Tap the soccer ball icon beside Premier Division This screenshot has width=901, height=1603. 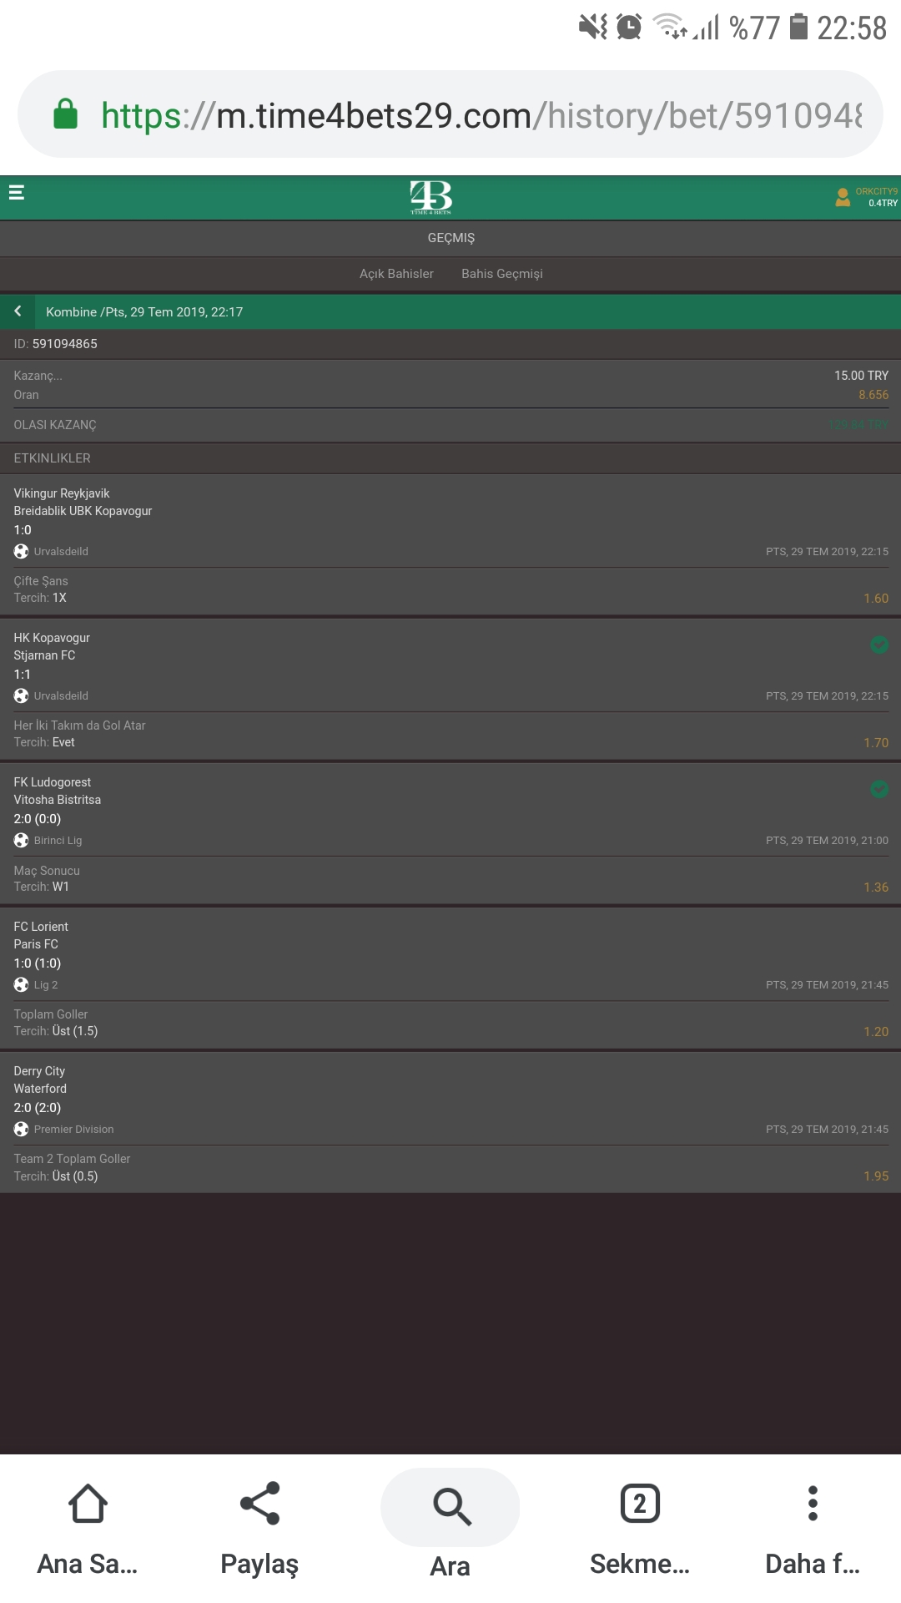[x=22, y=1129]
